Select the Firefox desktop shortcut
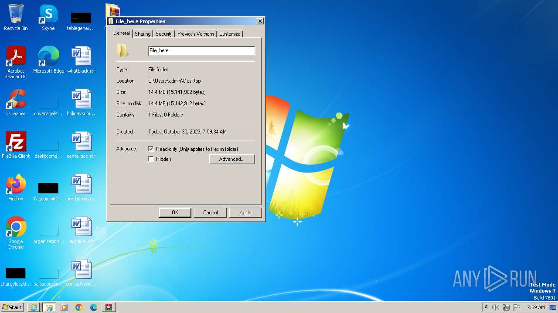Screen dimensions: 558x313 [16, 188]
